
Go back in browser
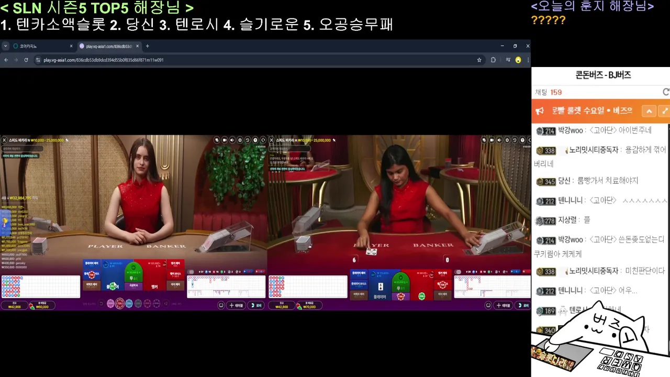point(6,60)
